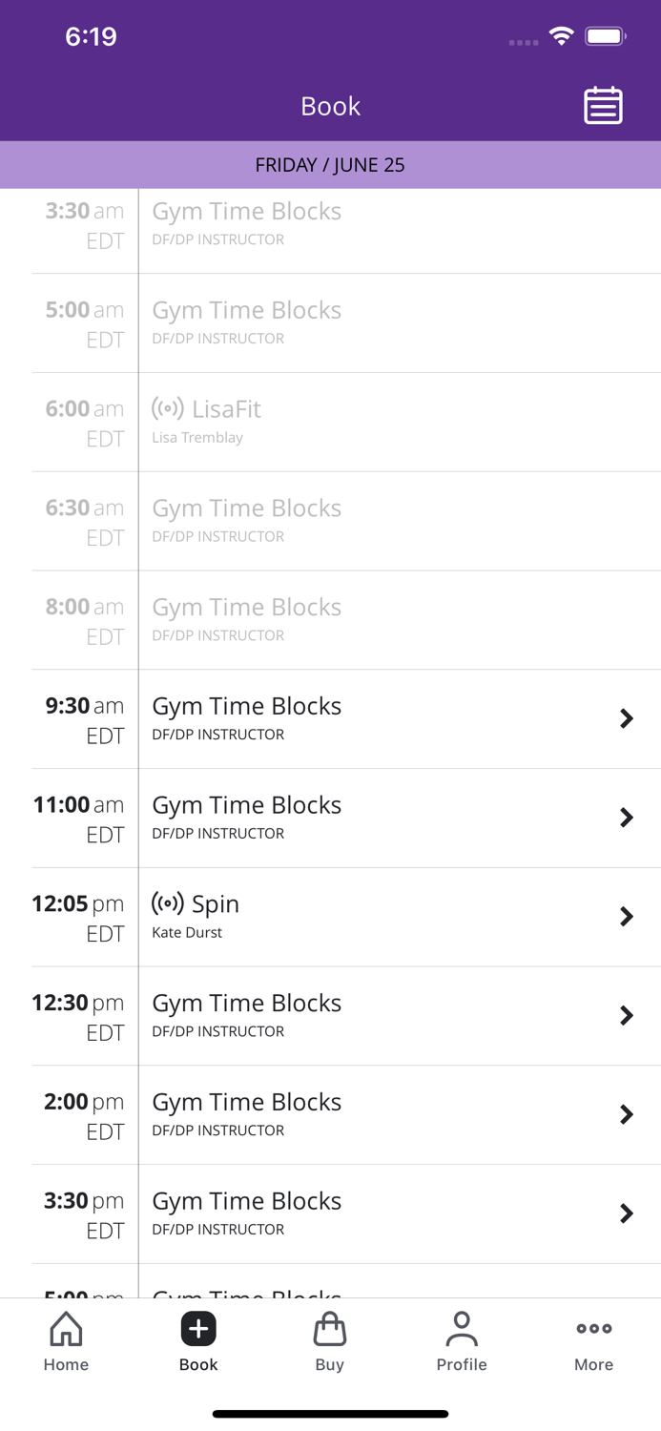Select the Profile person icon
661x1431 pixels.
[x=462, y=1328]
